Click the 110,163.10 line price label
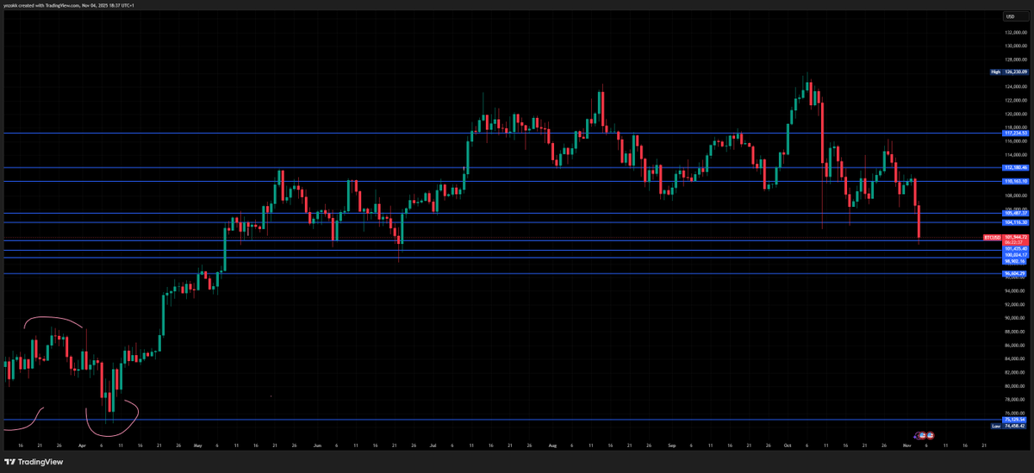Screen dimensions: 1034x473 [1016, 182]
